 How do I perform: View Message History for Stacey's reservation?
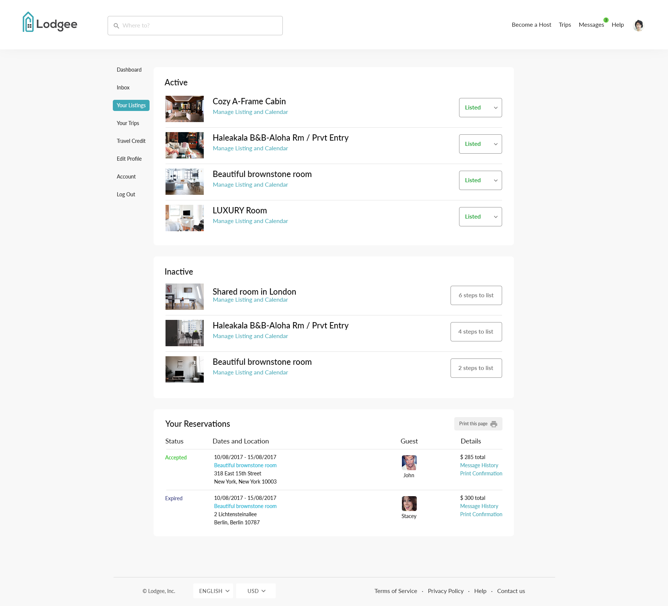click(x=479, y=506)
